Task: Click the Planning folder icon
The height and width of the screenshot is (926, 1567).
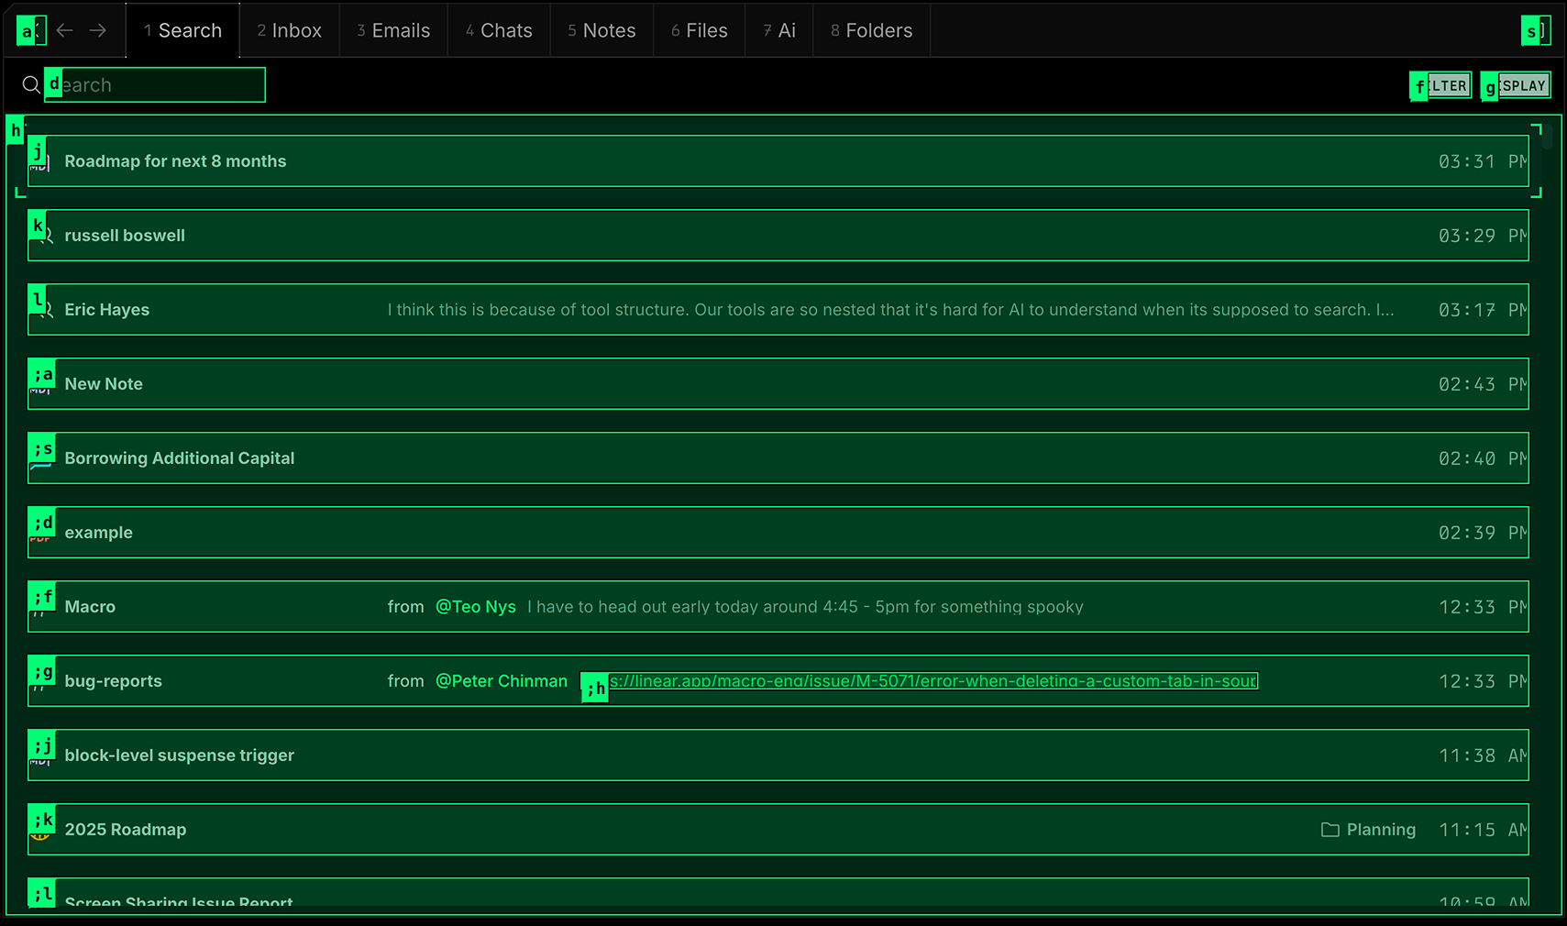Action: (1330, 830)
